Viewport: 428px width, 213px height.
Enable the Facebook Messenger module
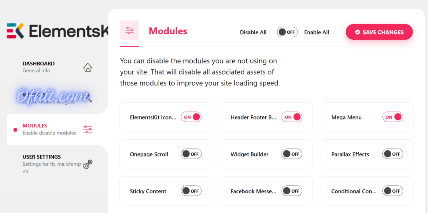point(292,191)
